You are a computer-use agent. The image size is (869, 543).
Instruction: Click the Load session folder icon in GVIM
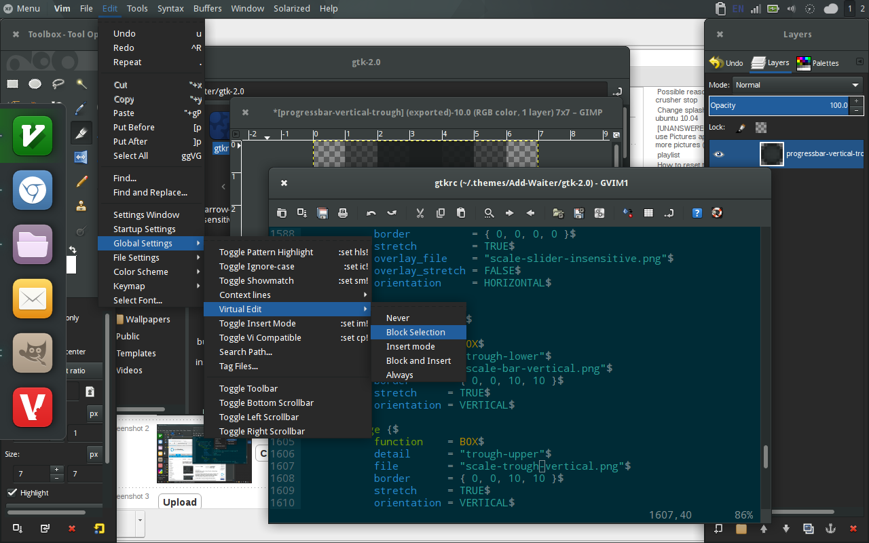click(x=558, y=212)
